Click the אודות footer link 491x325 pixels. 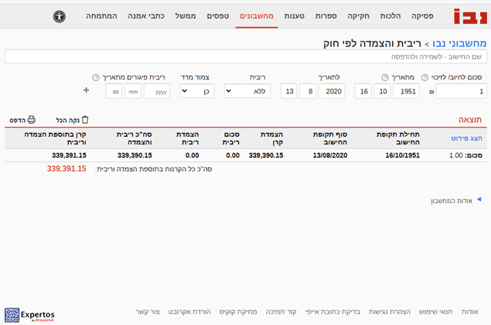click(469, 312)
